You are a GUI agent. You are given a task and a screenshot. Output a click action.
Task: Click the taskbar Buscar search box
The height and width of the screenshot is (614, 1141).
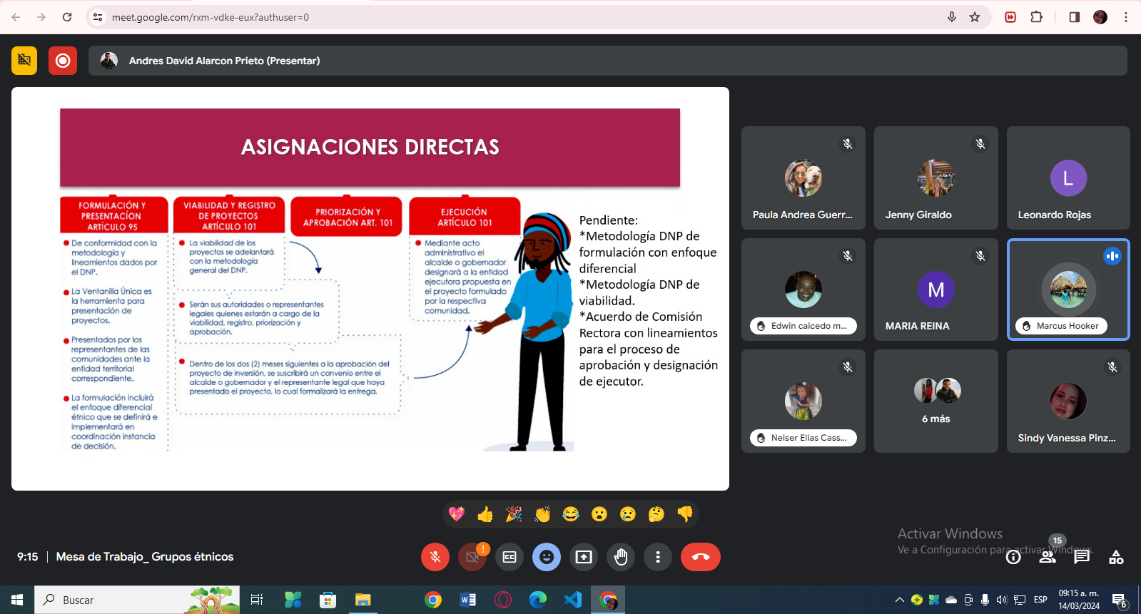(137, 600)
